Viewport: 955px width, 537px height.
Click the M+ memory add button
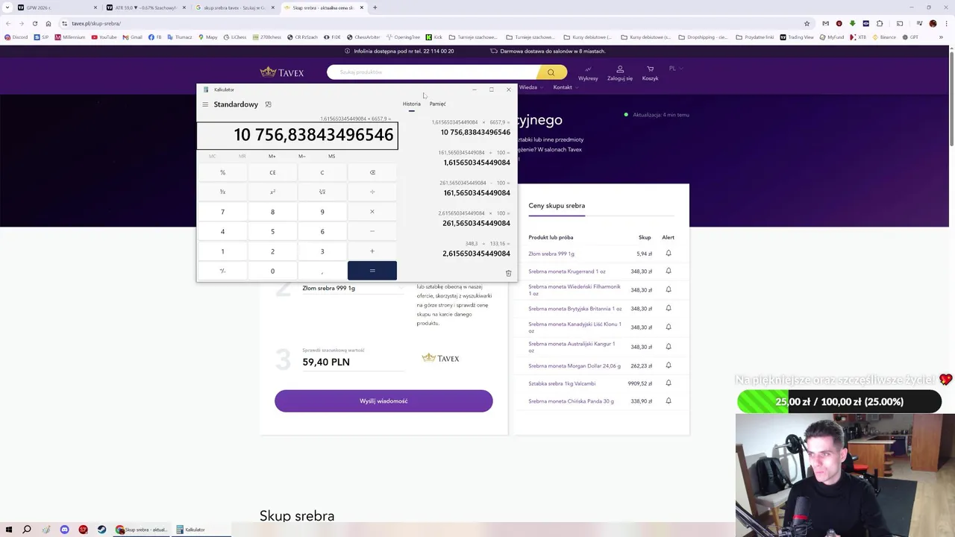tap(272, 156)
